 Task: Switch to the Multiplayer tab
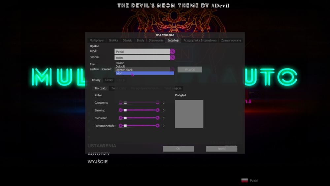click(97, 40)
